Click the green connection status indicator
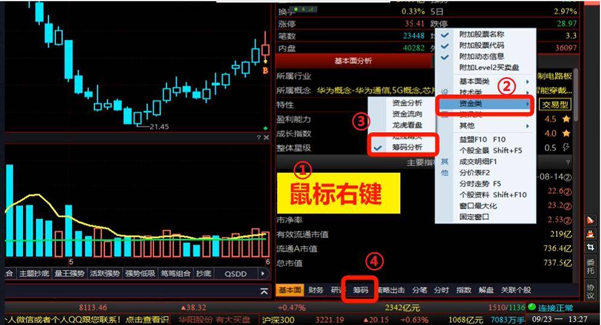601x325 pixels. point(532,307)
